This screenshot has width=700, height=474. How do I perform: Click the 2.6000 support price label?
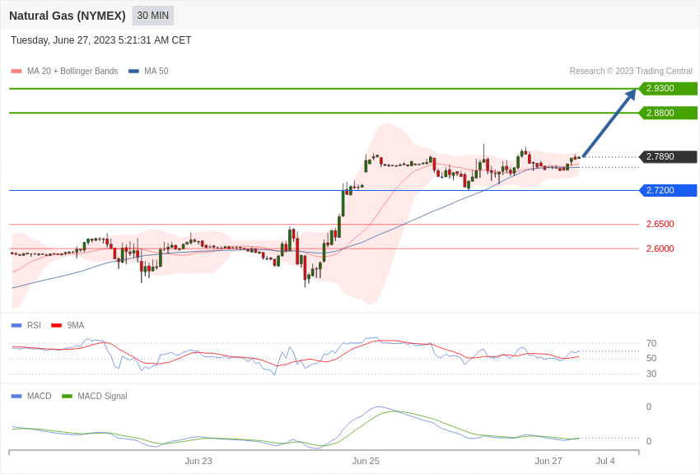click(660, 249)
